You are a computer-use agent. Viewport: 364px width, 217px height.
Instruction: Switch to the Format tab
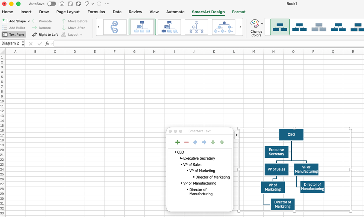click(239, 12)
